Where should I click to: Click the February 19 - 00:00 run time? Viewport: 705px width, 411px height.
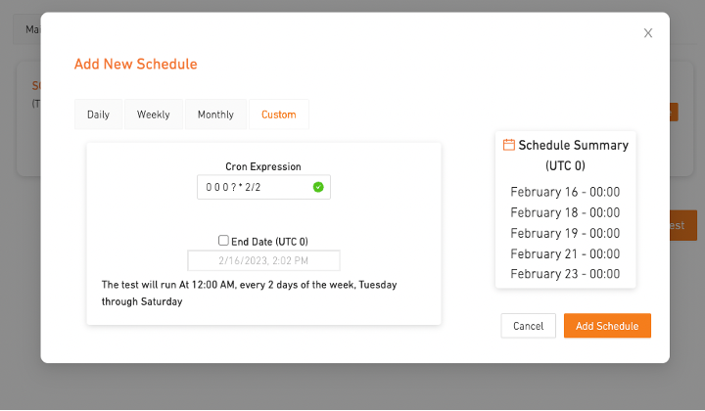pyautogui.click(x=565, y=233)
